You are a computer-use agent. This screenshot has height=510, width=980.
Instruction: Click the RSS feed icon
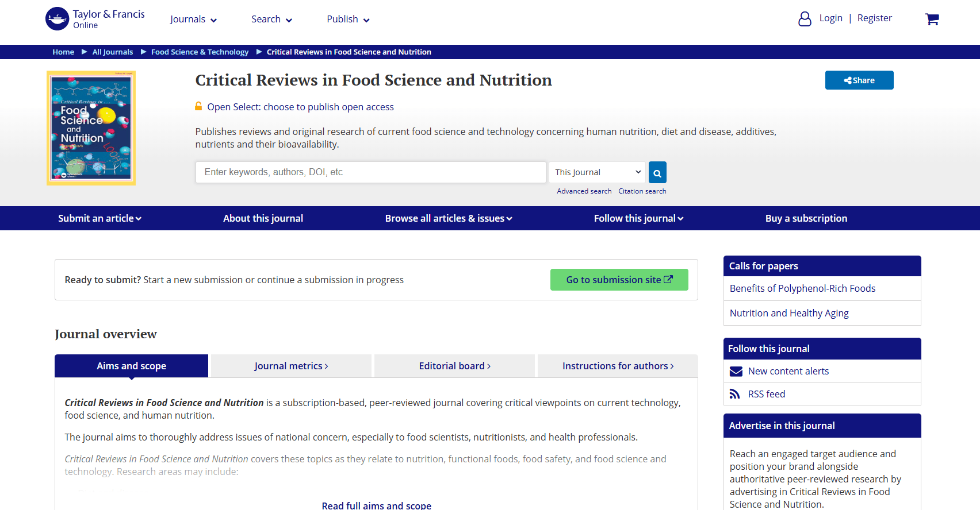pyautogui.click(x=735, y=394)
